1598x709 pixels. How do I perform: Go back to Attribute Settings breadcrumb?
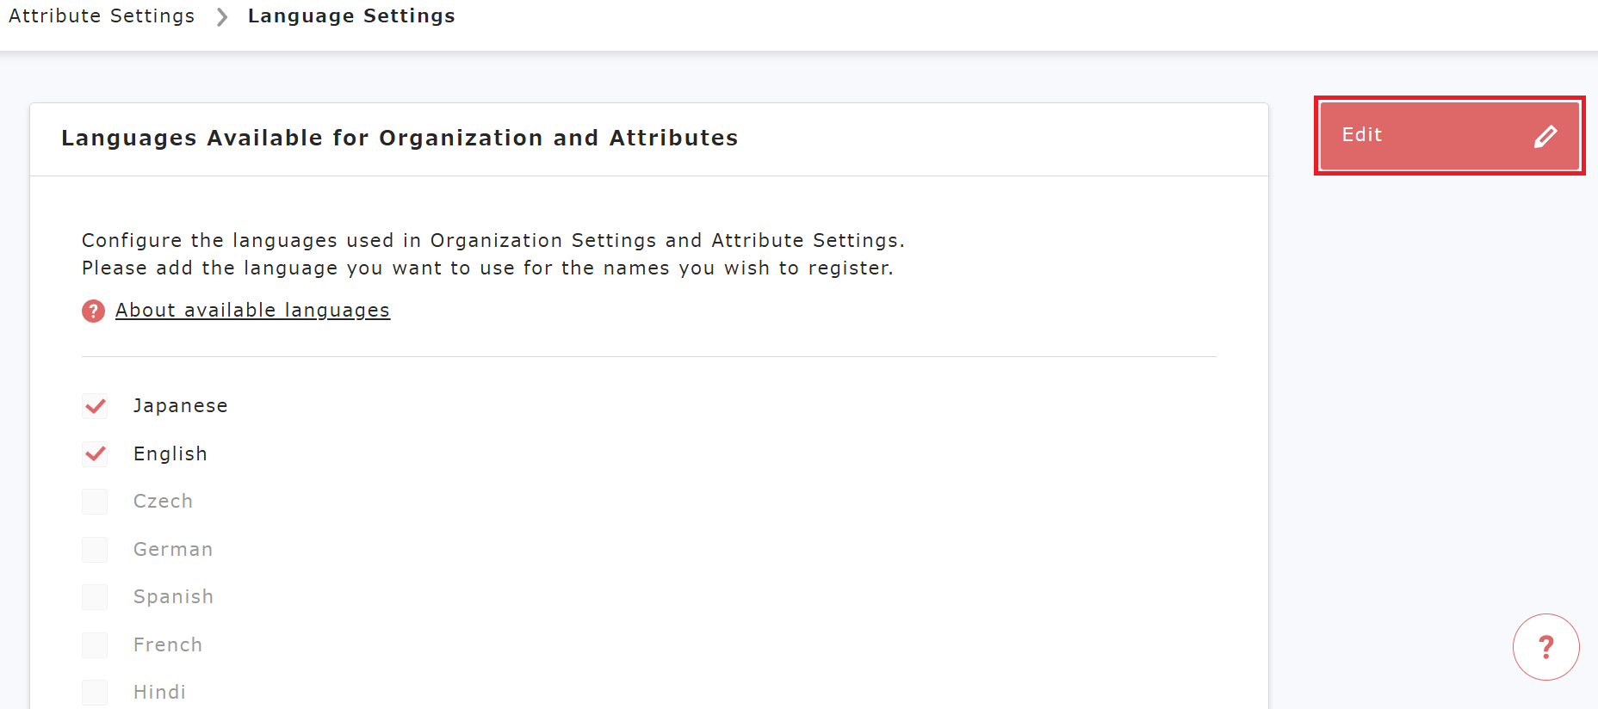(x=102, y=16)
